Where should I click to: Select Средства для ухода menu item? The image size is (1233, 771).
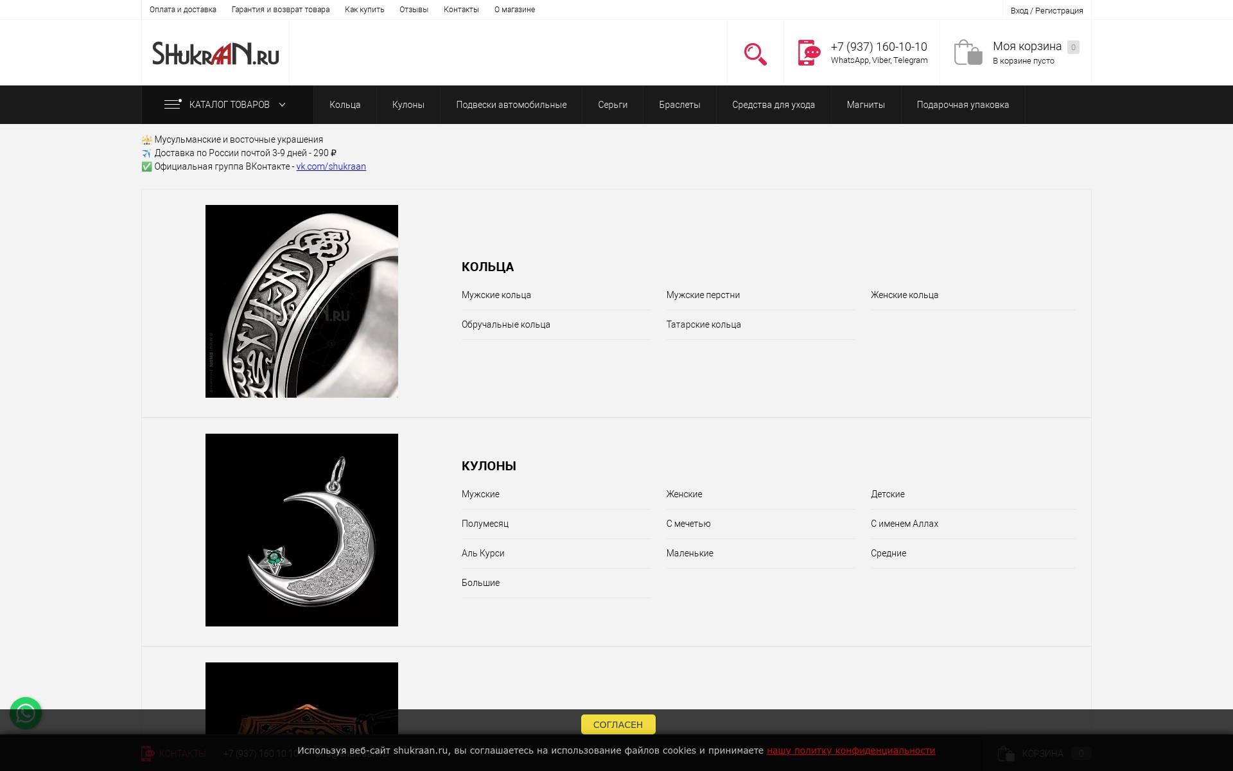click(x=774, y=105)
